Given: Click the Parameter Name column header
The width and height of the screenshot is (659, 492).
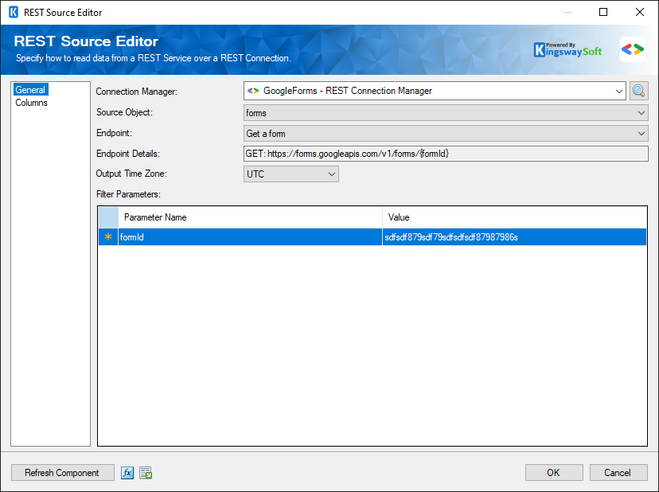Looking at the screenshot, I should point(250,217).
